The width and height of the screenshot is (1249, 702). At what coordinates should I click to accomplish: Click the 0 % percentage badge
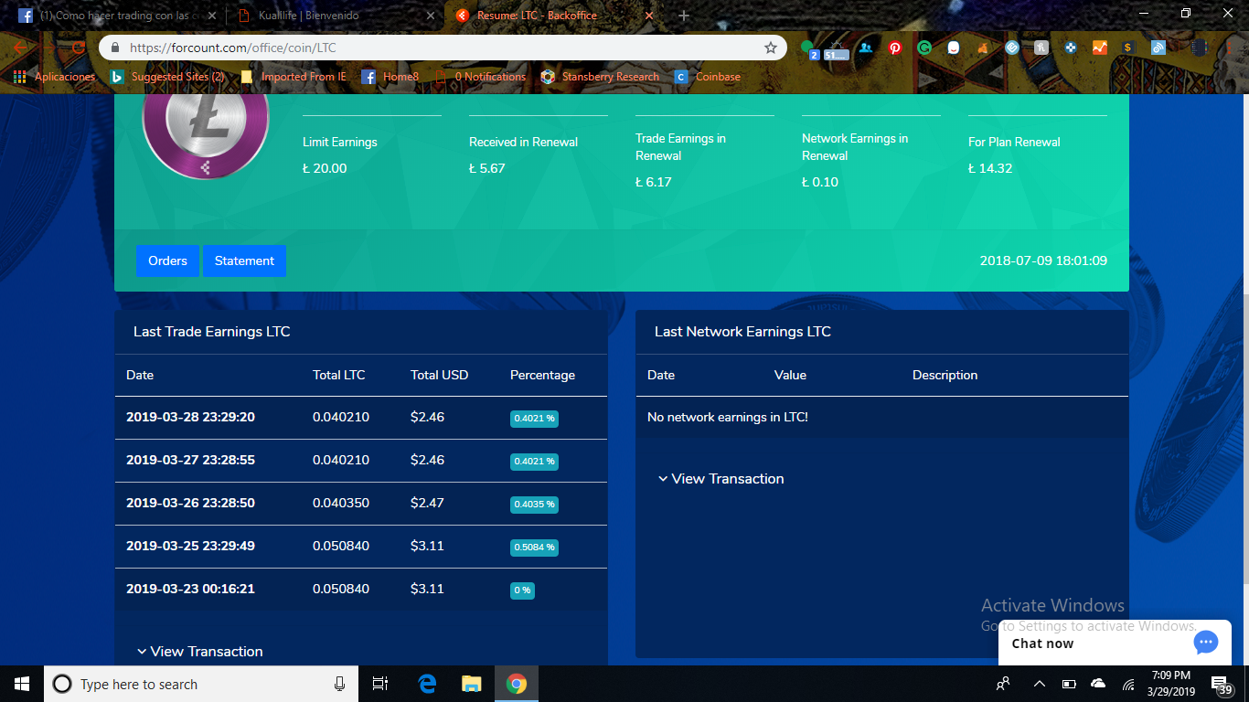pyautogui.click(x=522, y=590)
